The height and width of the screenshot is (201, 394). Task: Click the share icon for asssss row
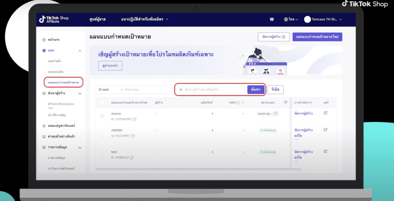coord(326,113)
